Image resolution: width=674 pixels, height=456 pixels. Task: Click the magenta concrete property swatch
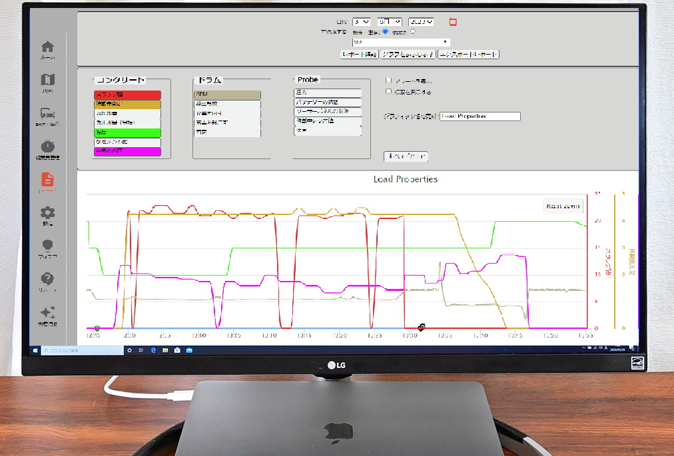point(127,151)
